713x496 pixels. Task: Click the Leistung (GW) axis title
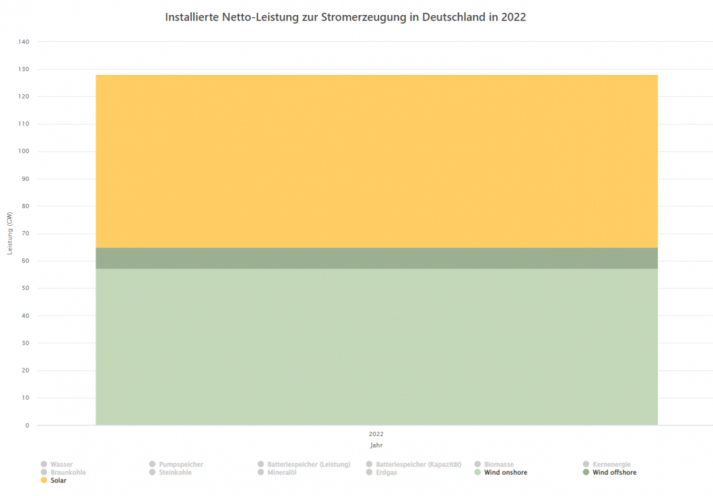pyautogui.click(x=9, y=233)
